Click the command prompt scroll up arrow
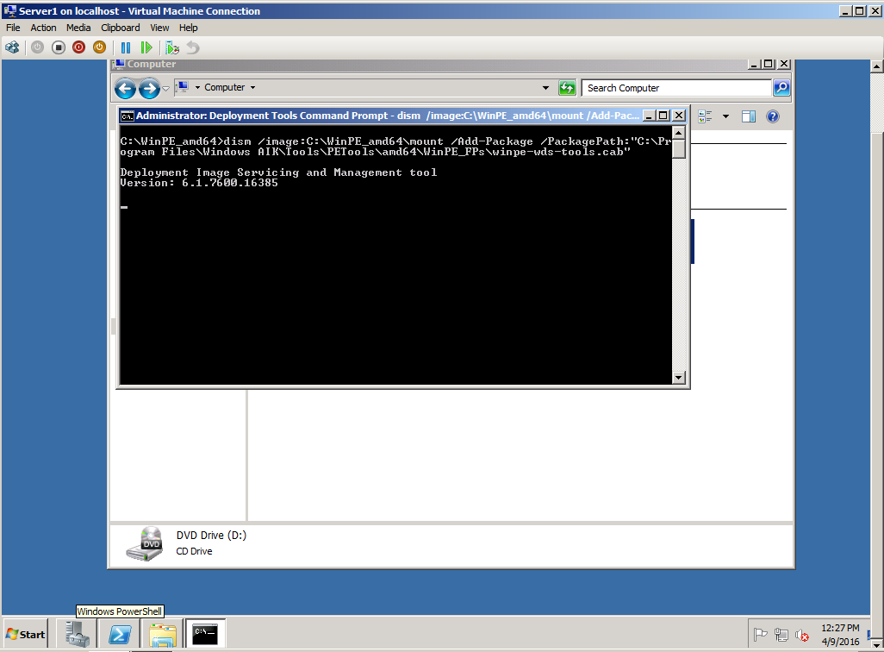 click(x=679, y=133)
